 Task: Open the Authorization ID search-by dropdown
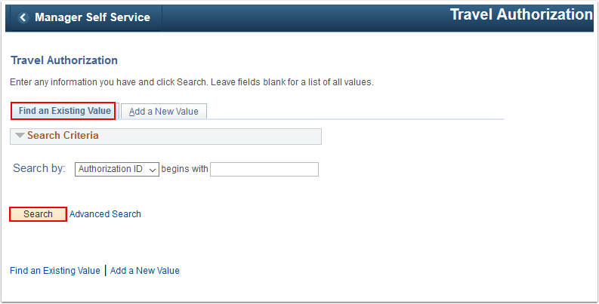117,170
